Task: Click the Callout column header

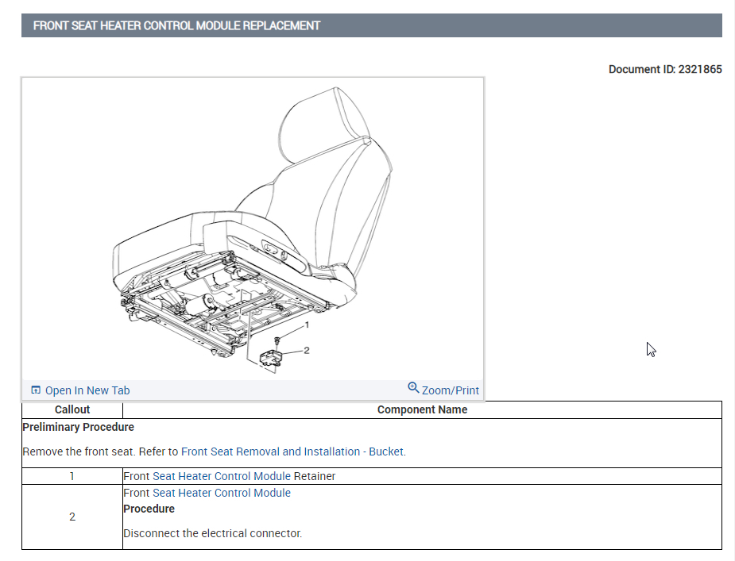Action: click(72, 409)
